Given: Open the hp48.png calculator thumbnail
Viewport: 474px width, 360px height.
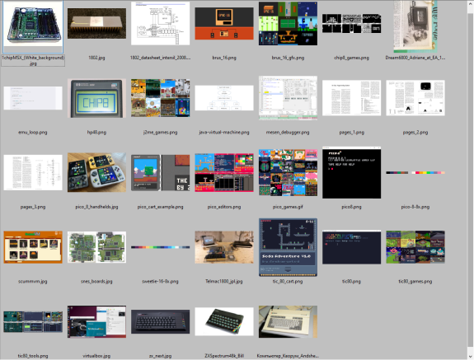Looking at the screenshot, I should click(x=96, y=98).
